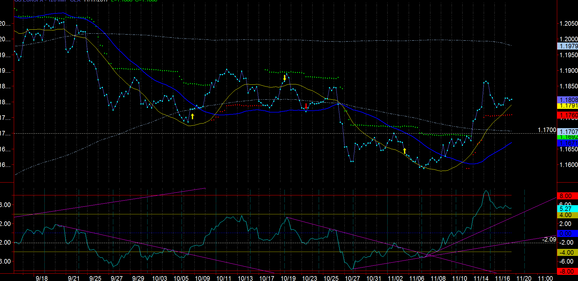
Task: Select the 1.1900 price axis label
Action: (x=569, y=71)
